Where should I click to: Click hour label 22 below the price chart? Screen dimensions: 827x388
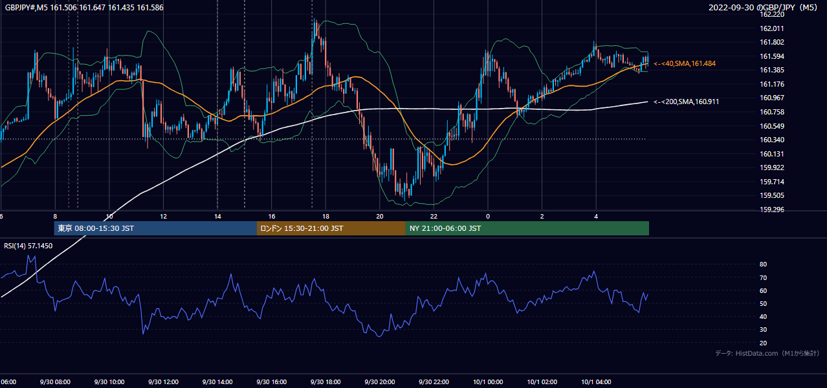coord(434,216)
